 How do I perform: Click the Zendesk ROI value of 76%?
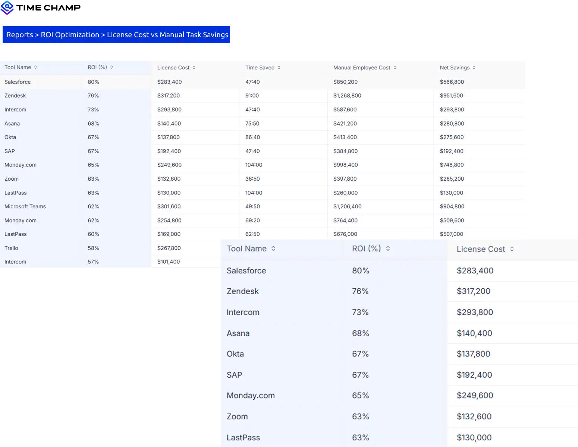tap(93, 95)
